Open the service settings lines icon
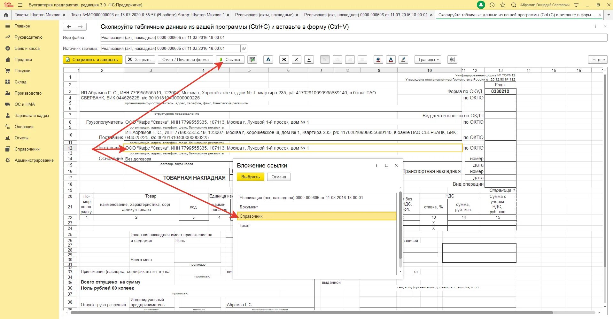The width and height of the screenshot is (613, 319). (x=576, y=5)
